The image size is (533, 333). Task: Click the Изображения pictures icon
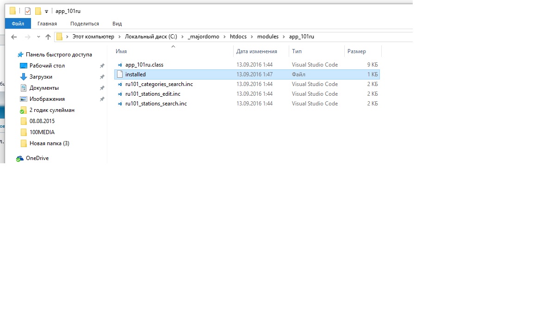(x=24, y=99)
